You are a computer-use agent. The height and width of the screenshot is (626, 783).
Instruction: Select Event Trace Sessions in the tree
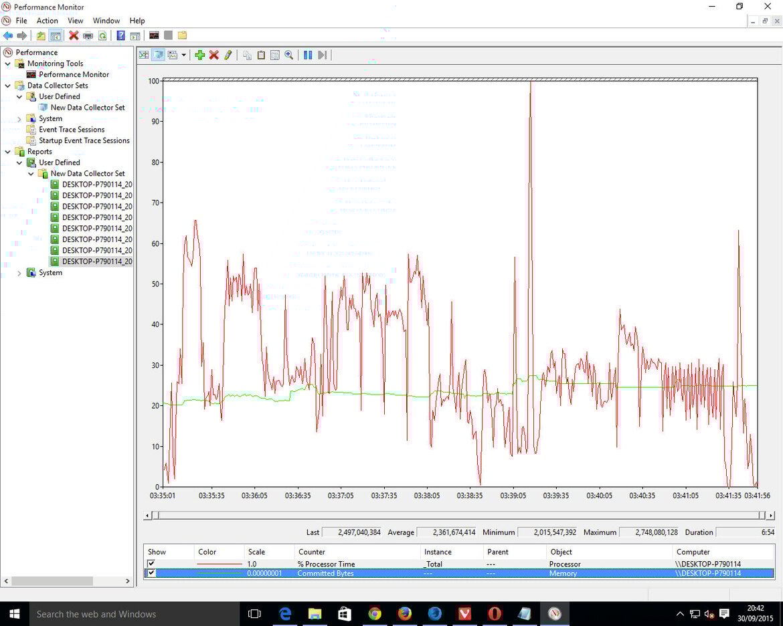coord(72,129)
